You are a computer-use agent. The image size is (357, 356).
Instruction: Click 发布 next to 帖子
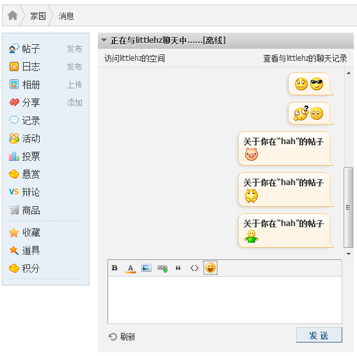(74, 49)
